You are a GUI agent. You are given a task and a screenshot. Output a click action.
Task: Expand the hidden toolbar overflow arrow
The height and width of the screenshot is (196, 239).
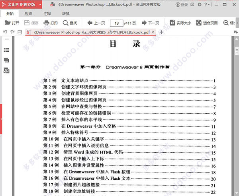[x=237, y=23]
